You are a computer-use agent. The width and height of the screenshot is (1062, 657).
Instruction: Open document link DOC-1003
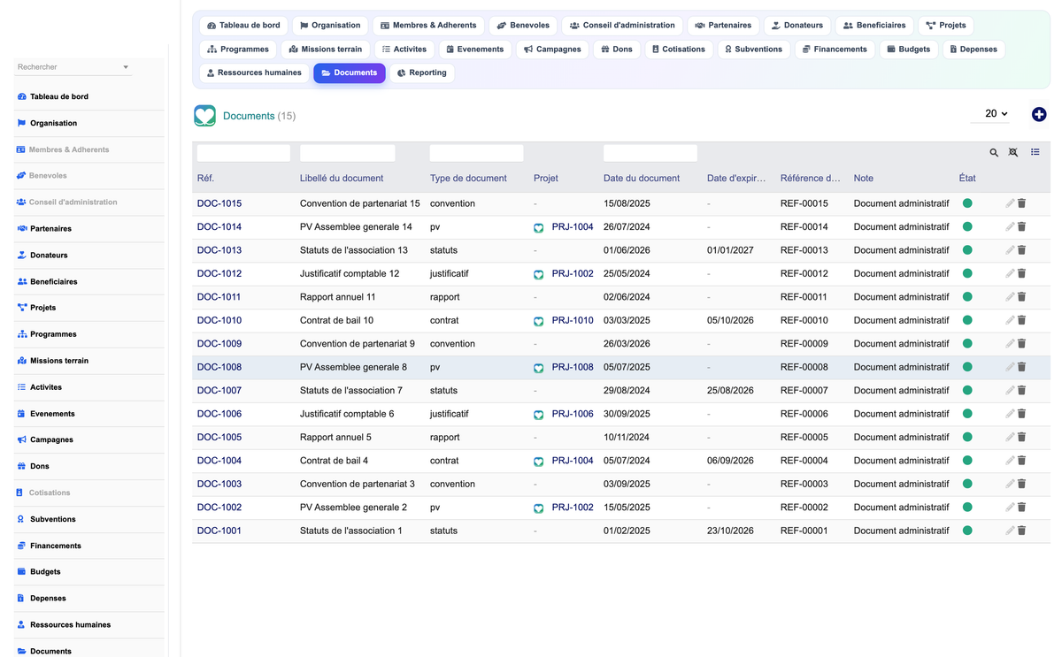(x=219, y=485)
